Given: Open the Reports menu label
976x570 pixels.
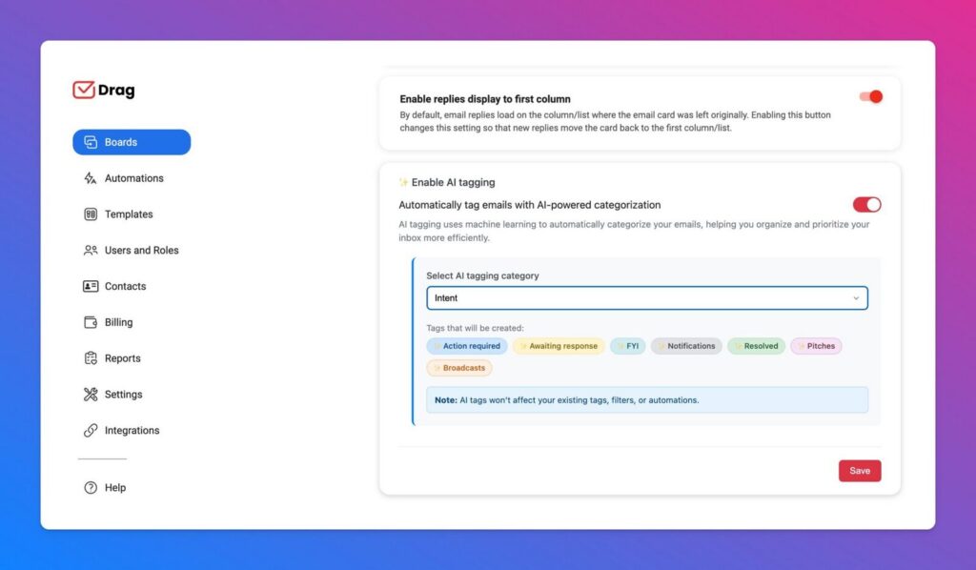Looking at the screenshot, I should click(x=123, y=358).
